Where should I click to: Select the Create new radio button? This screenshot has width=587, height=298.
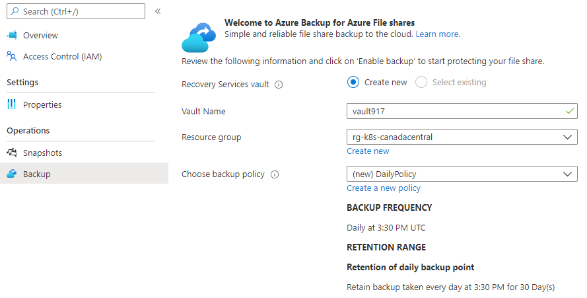[353, 83]
